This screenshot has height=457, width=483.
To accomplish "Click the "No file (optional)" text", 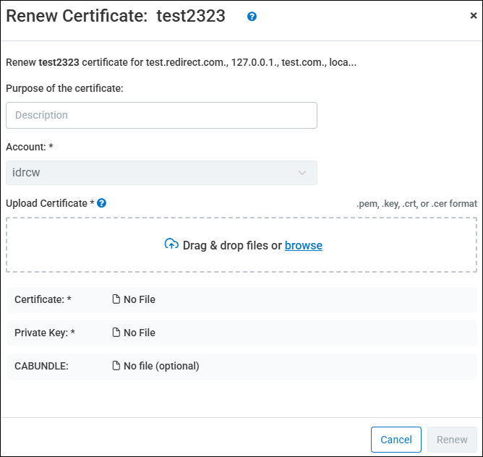I will tap(161, 366).
